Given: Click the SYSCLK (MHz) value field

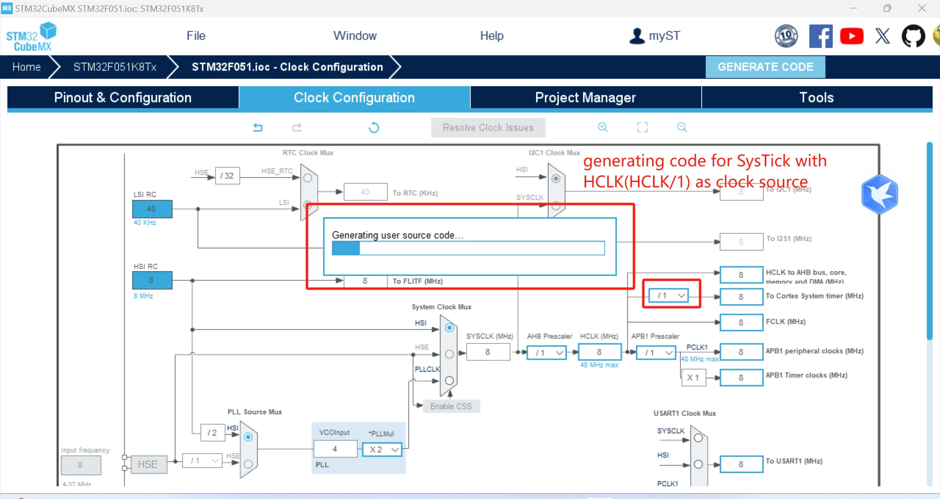Looking at the screenshot, I should [488, 352].
